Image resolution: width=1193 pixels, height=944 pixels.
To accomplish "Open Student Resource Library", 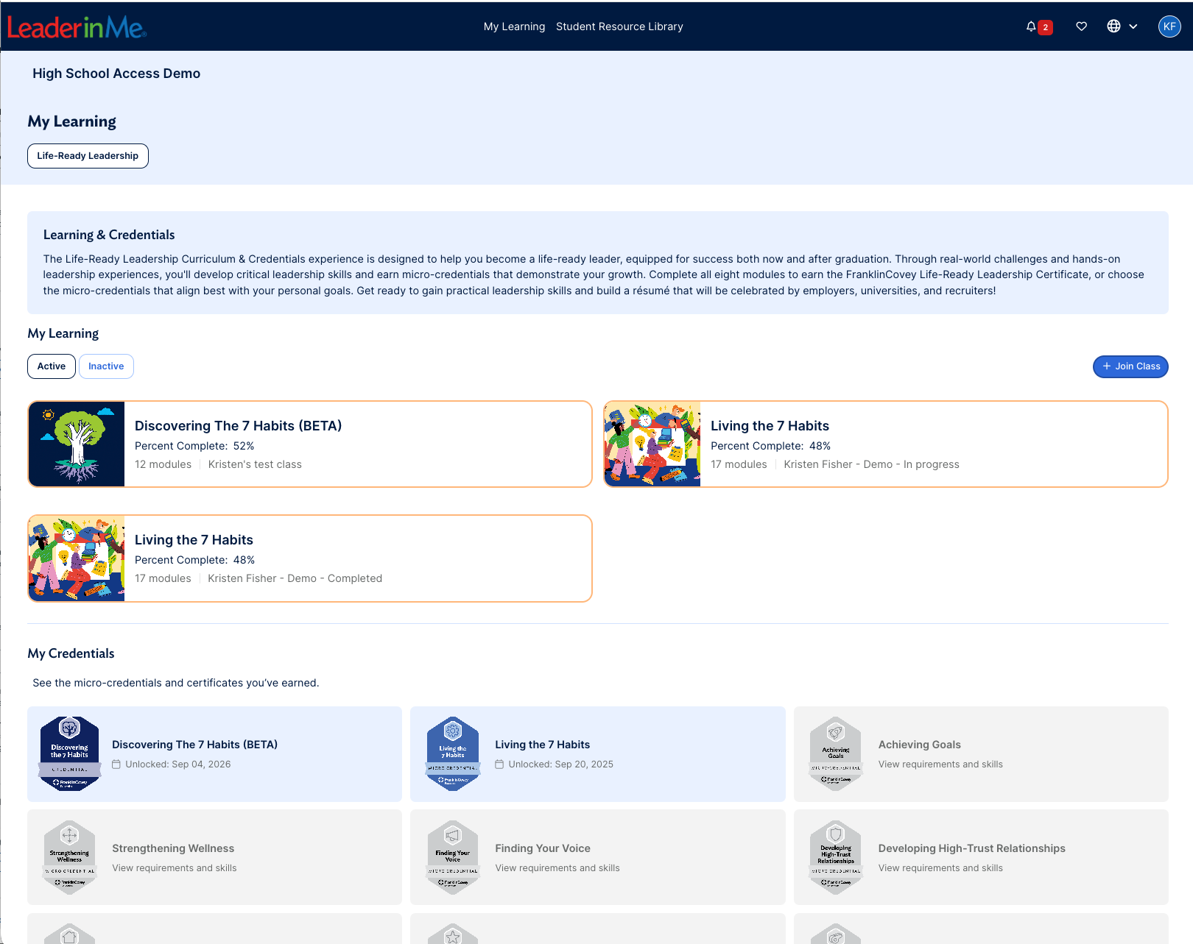I will pyautogui.click(x=619, y=26).
